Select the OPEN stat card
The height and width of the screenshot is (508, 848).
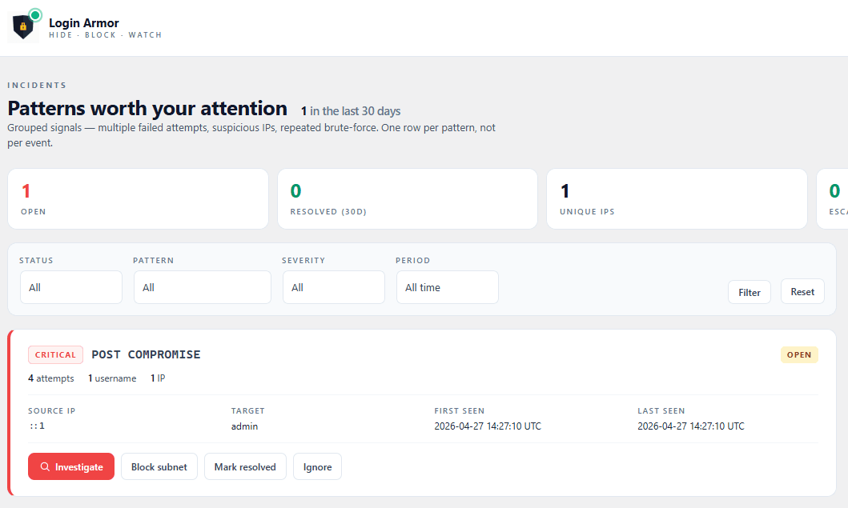(x=138, y=198)
